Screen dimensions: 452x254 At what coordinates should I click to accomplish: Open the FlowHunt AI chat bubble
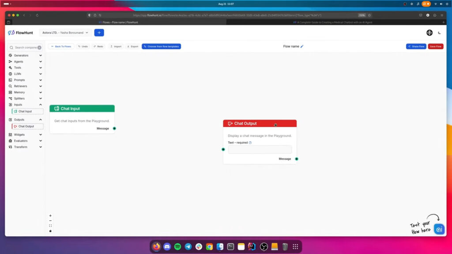(x=438, y=229)
